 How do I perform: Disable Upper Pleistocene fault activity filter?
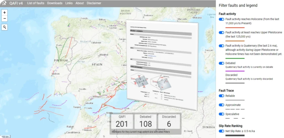point(222,33)
